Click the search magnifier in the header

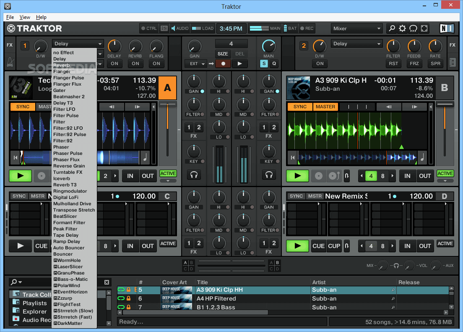391,28
